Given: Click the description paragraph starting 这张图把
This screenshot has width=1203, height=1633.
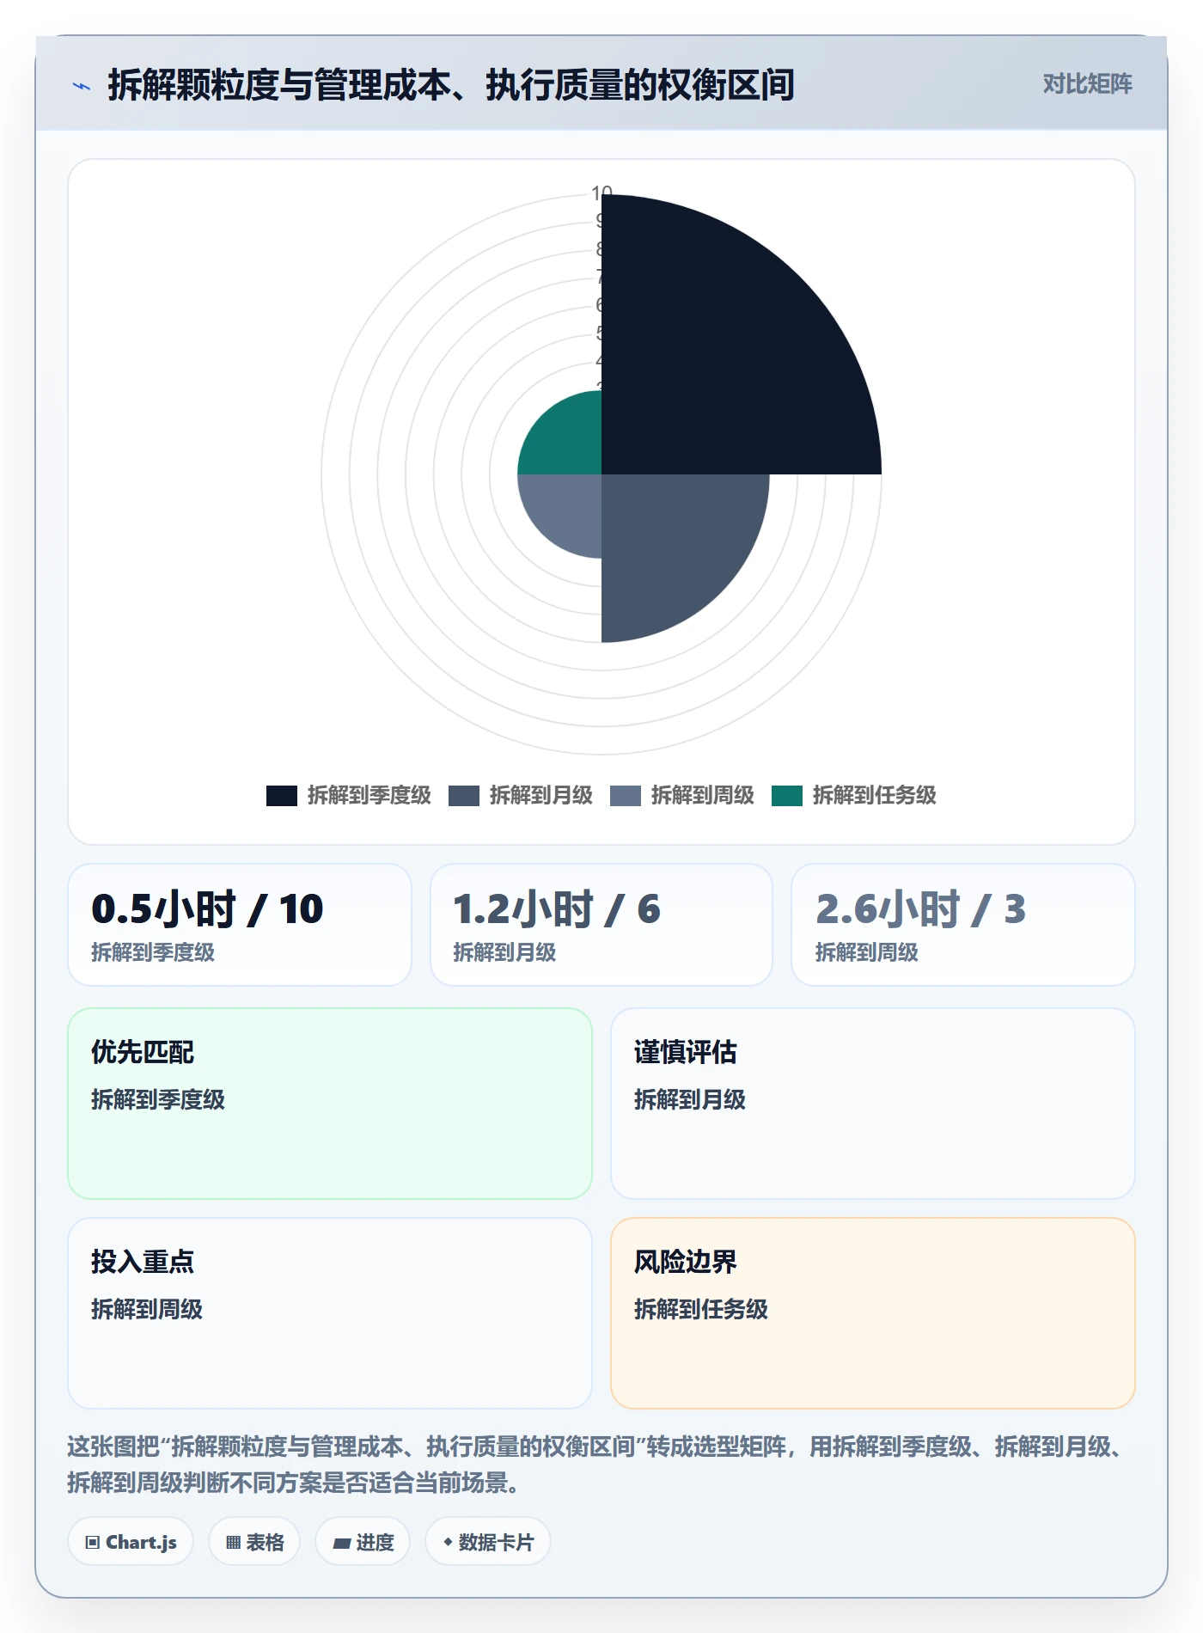Looking at the screenshot, I should pyautogui.click(x=596, y=1465).
